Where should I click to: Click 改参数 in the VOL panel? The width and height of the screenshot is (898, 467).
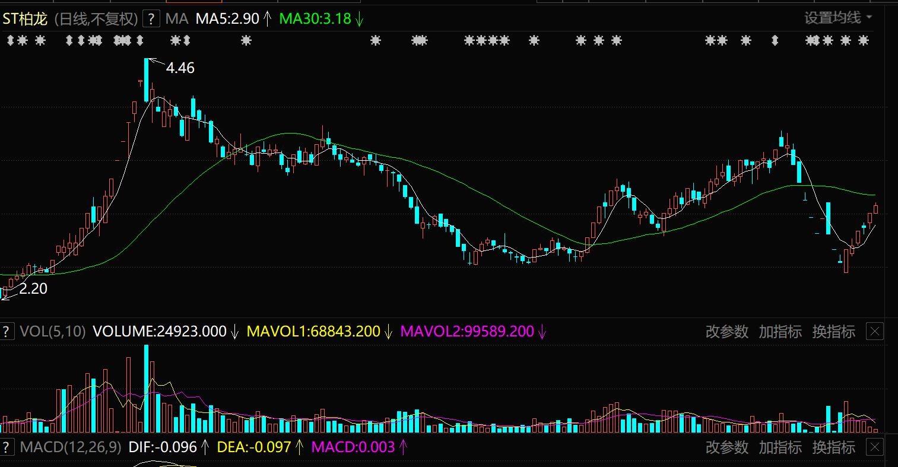click(x=727, y=331)
